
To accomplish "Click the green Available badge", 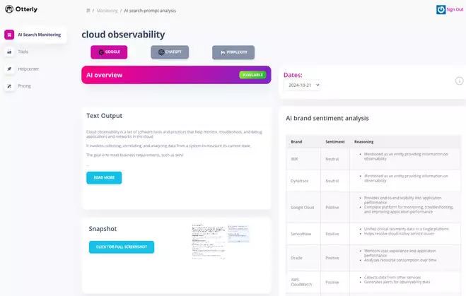I will (252, 75).
